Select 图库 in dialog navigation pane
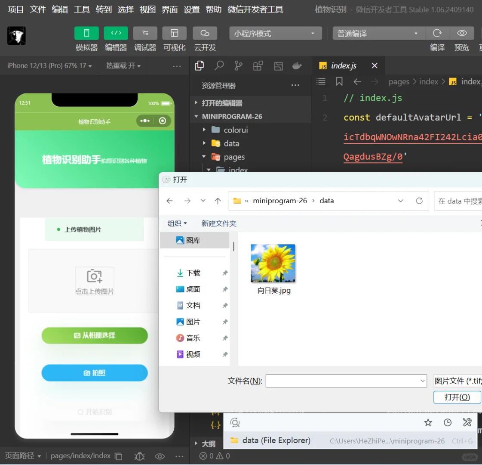Viewport: 482px width, 465px height. tap(195, 240)
